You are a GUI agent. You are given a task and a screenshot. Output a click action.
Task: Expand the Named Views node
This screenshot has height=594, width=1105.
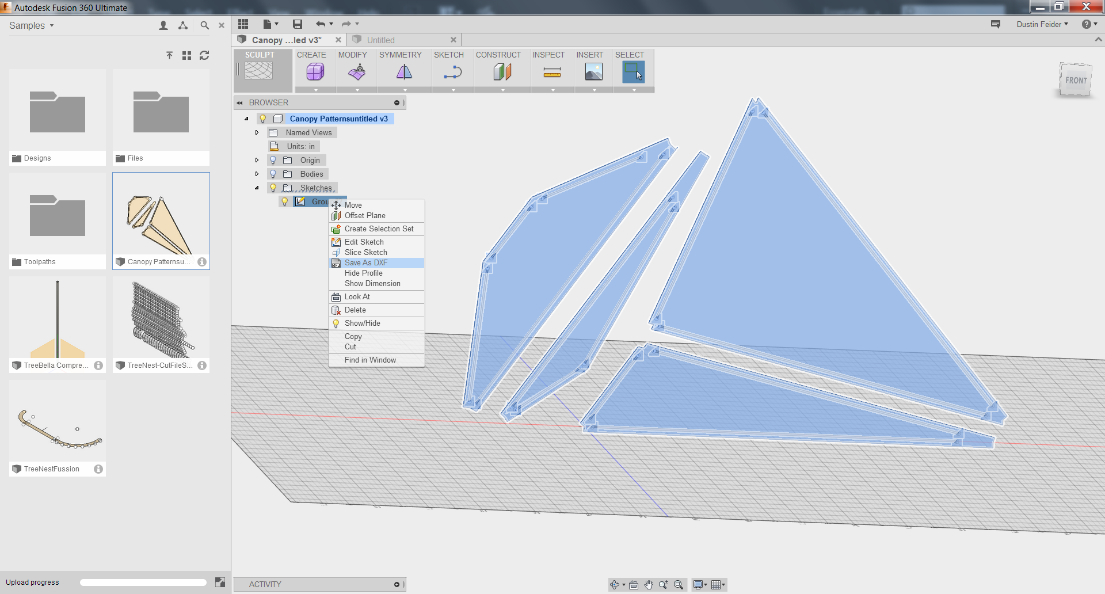coord(257,132)
